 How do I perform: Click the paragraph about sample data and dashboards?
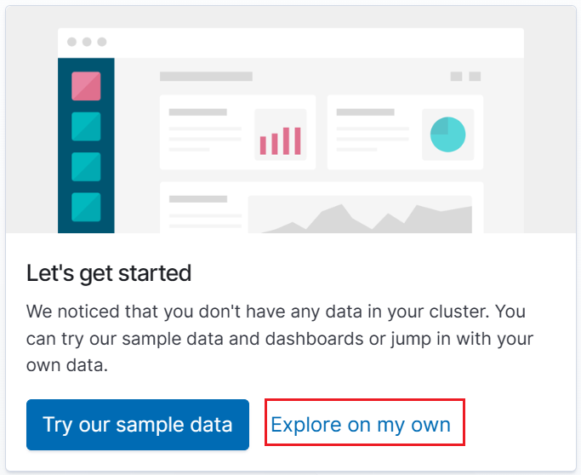point(280,338)
